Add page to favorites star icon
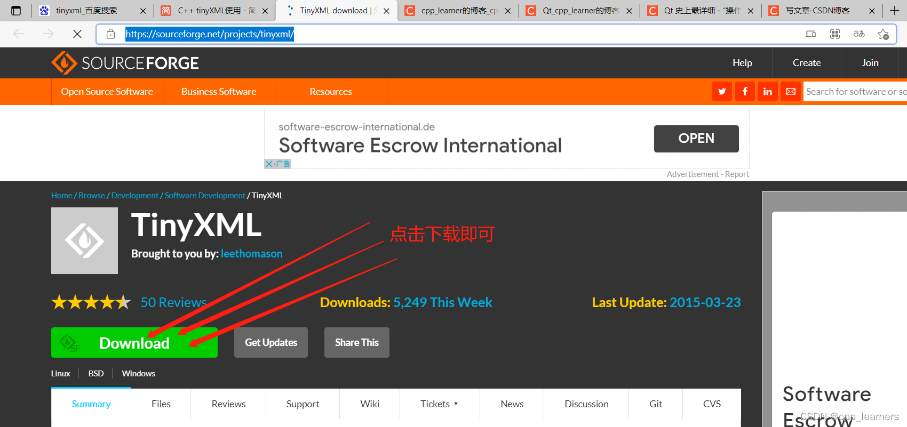The width and height of the screenshot is (907, 427). point(883,34)
